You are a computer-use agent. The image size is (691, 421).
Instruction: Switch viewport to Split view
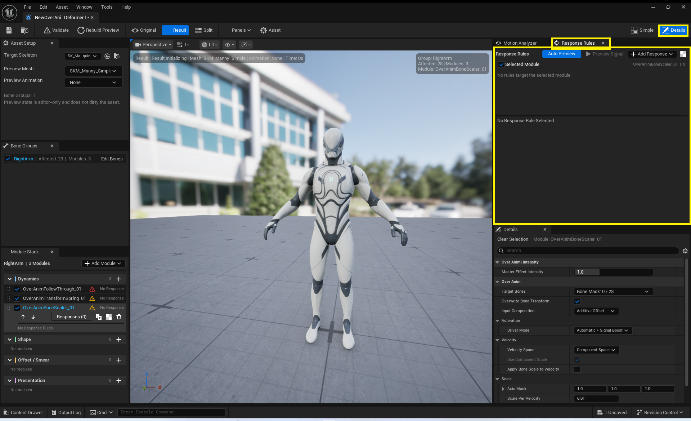pos(203,30)
